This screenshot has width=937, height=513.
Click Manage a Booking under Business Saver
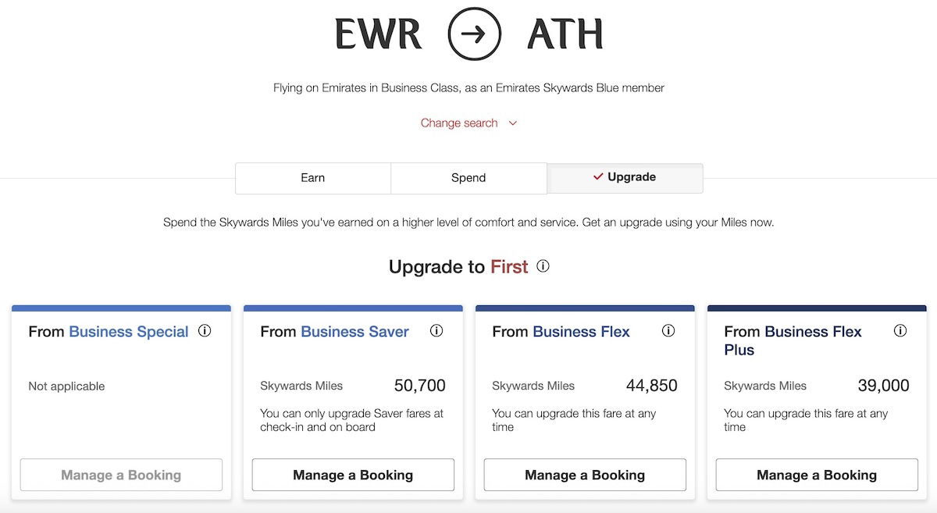pyautogui.click(x=353, y=475)
